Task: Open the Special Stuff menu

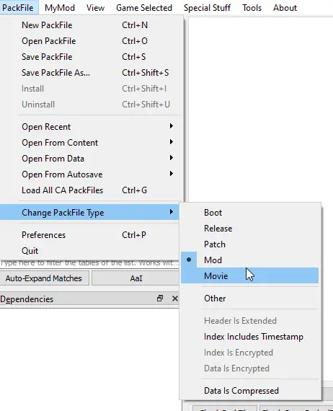Action: pyautogui.click(x=207, y=8)
